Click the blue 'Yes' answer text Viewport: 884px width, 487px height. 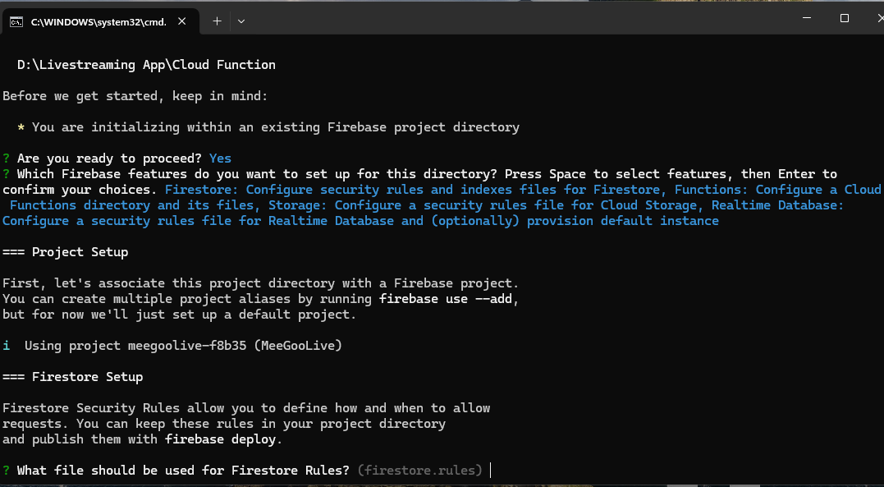click(x=220, y=159)
